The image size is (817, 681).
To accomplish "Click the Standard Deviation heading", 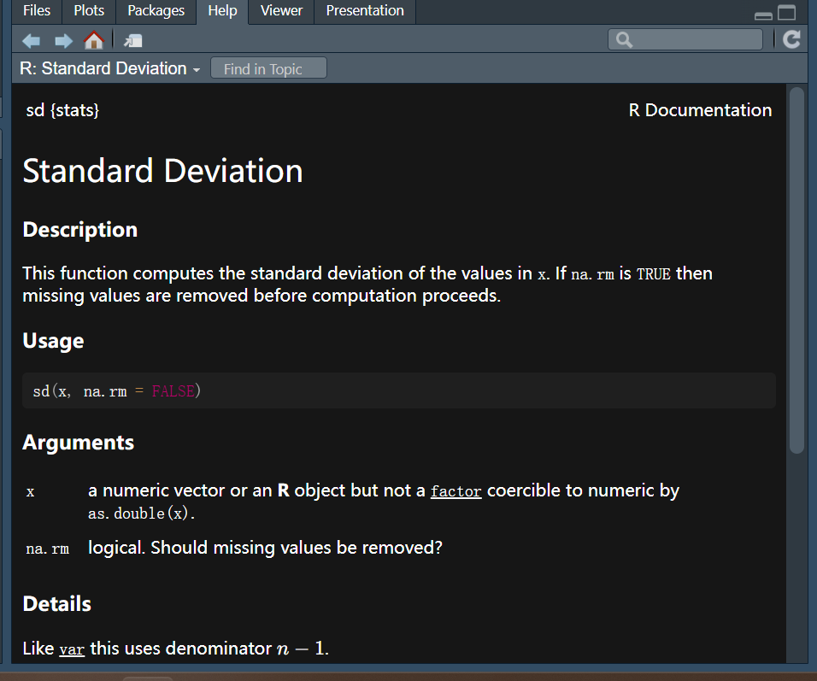I will (x=162, y=171).
